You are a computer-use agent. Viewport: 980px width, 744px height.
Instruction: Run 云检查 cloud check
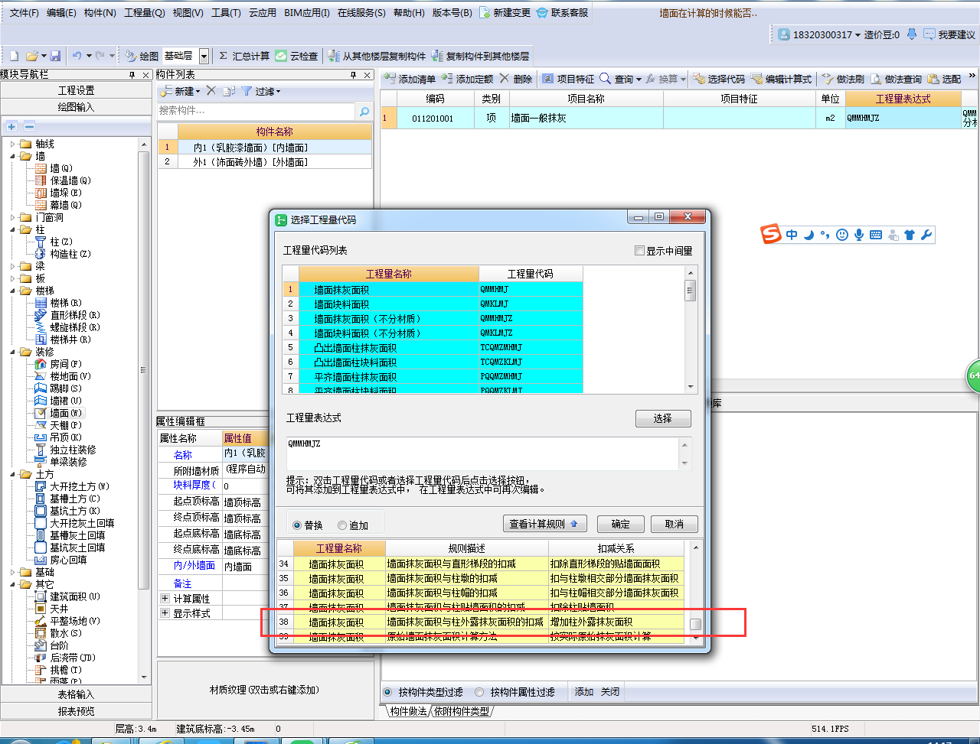[296, 56]
